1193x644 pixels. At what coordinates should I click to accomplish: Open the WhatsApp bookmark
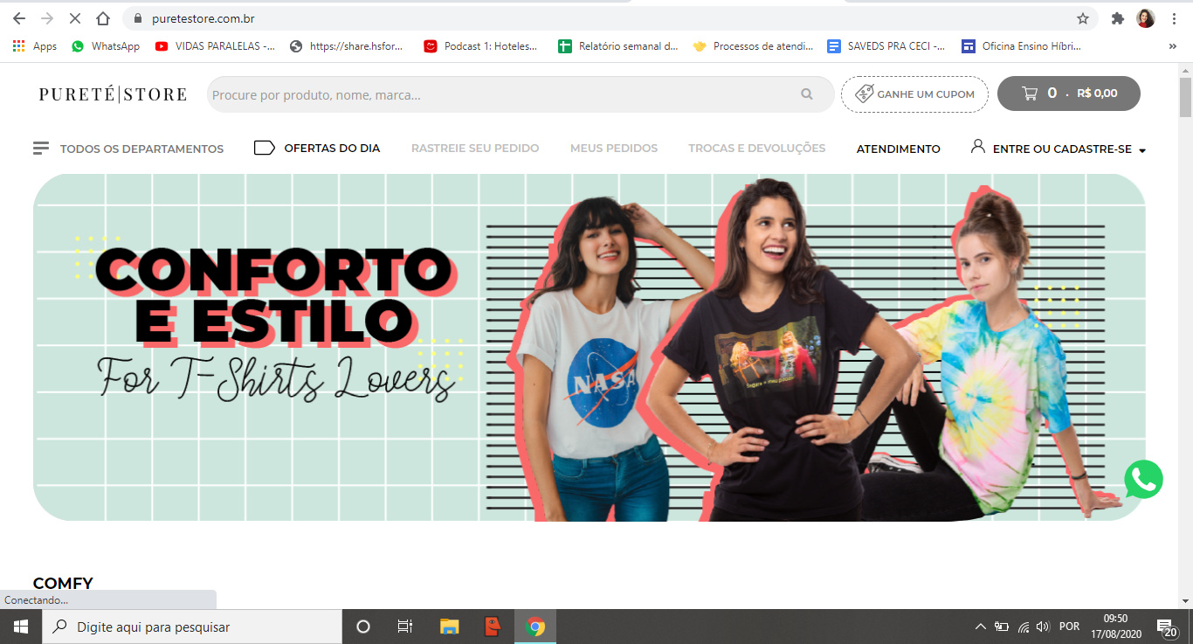coord(105,46)
